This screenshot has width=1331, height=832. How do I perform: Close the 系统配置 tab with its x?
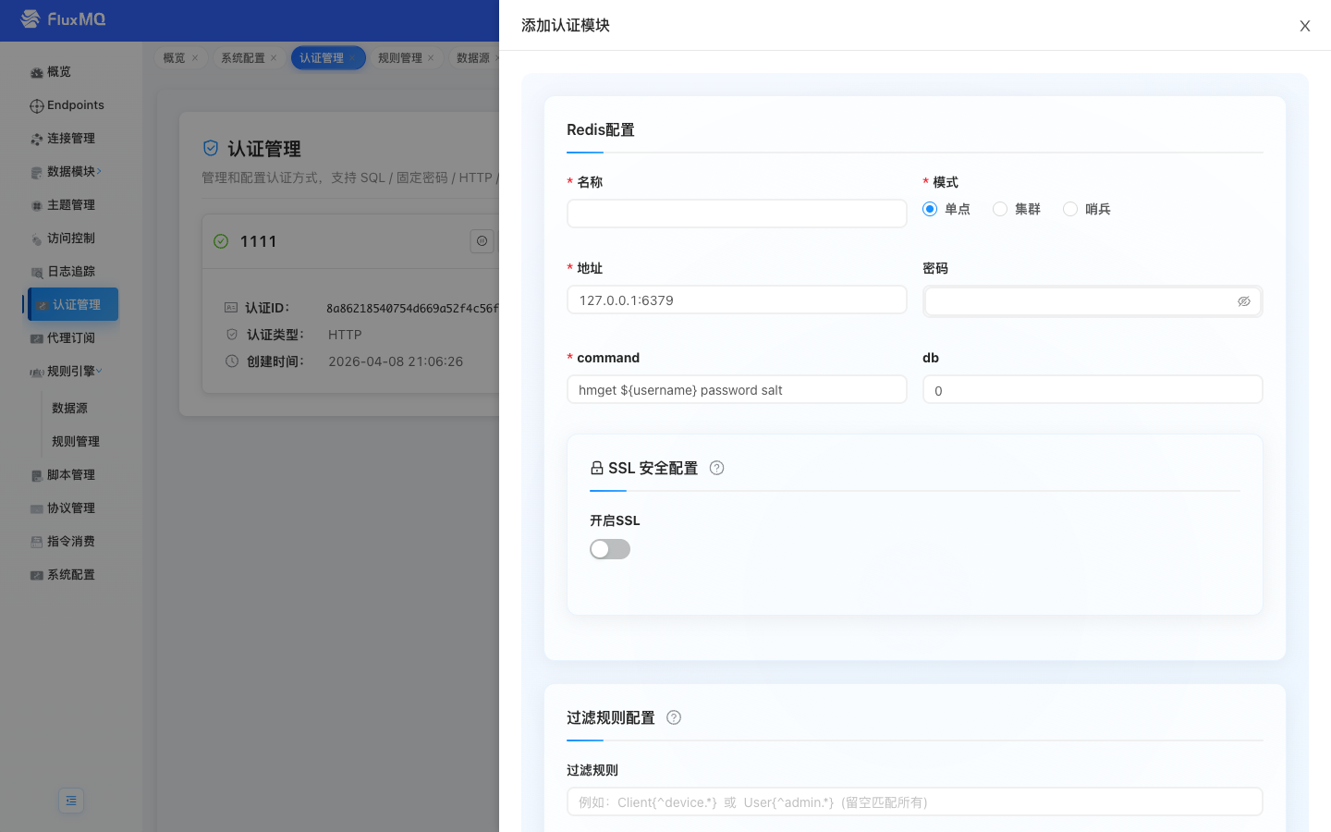pos(274,57)
